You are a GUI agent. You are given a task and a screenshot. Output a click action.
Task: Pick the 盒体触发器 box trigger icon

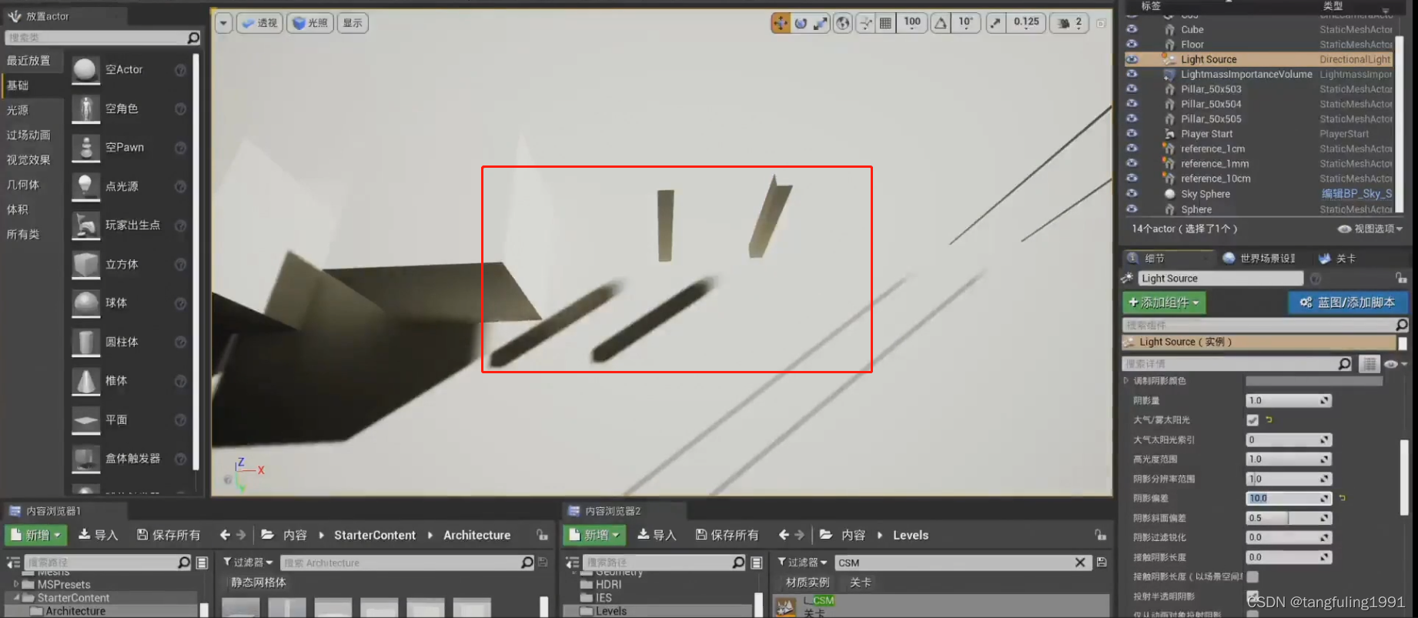[85, 459]
